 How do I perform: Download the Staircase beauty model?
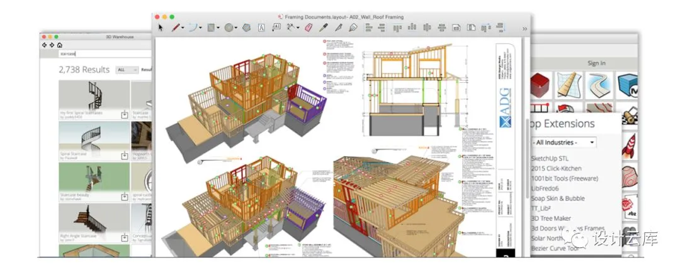click(x=125, y=196)
